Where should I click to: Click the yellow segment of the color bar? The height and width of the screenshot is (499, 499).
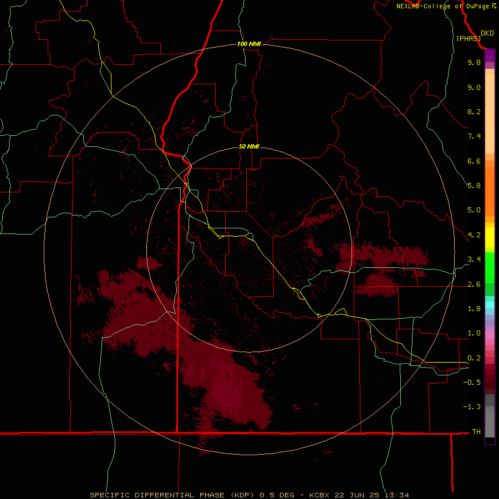490,237
